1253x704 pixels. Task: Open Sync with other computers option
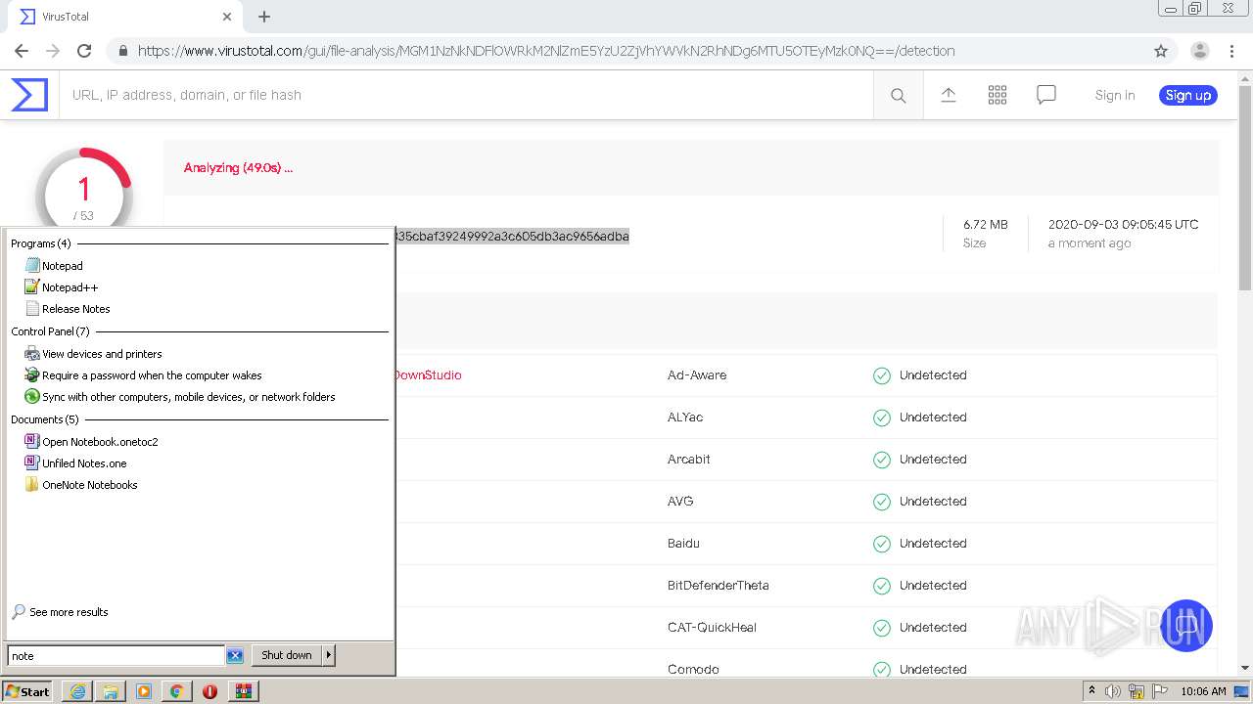point(188,397)
